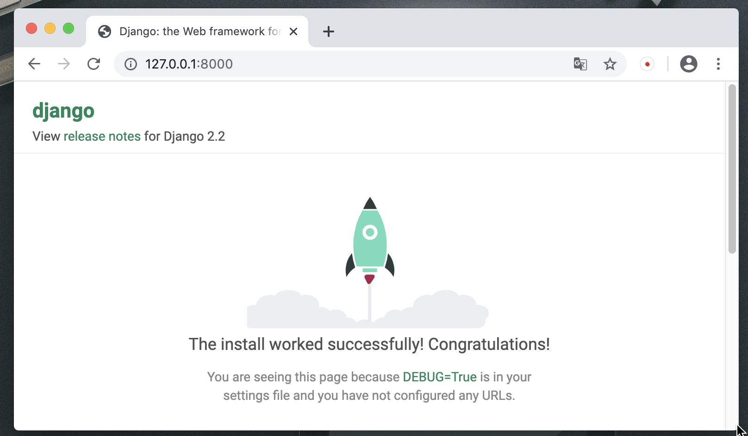This screenshot has height=436, width=748.
Task: Open the red dot recorder extension
Action: point(647,64)
